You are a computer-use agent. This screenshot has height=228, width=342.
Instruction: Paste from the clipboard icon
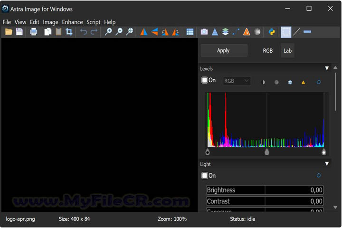pyautogui.click(x=58, y=32)
